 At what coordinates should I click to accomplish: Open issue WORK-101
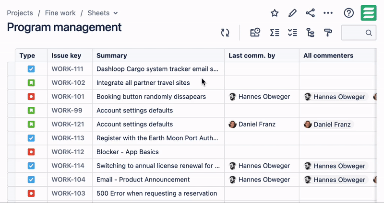click(x=67, y=97)
